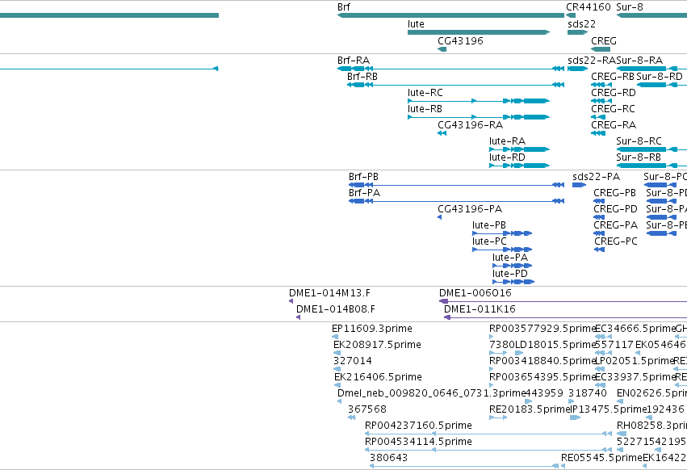Open the CG43196-RA transcript label
This screenshot has height=470, width=687.
point(470,125)
